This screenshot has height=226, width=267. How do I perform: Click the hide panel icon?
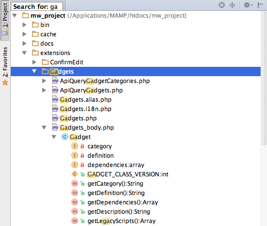pos(260,5)
